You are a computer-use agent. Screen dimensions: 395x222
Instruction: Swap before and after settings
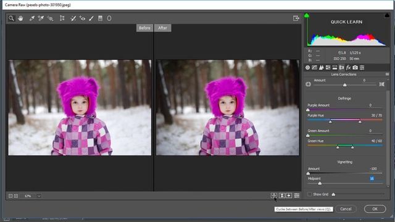tap(282, 195)
